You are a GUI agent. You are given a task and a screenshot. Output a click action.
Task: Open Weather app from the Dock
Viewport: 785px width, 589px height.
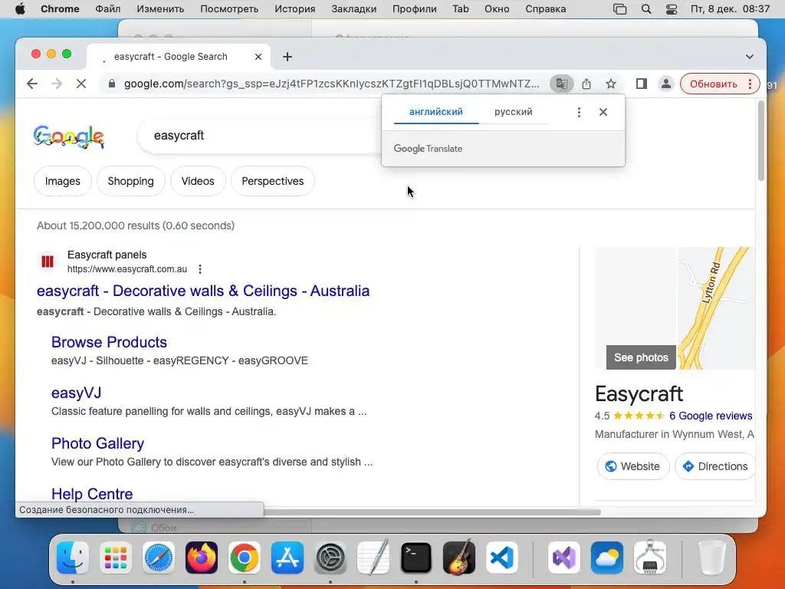[607, 558]
